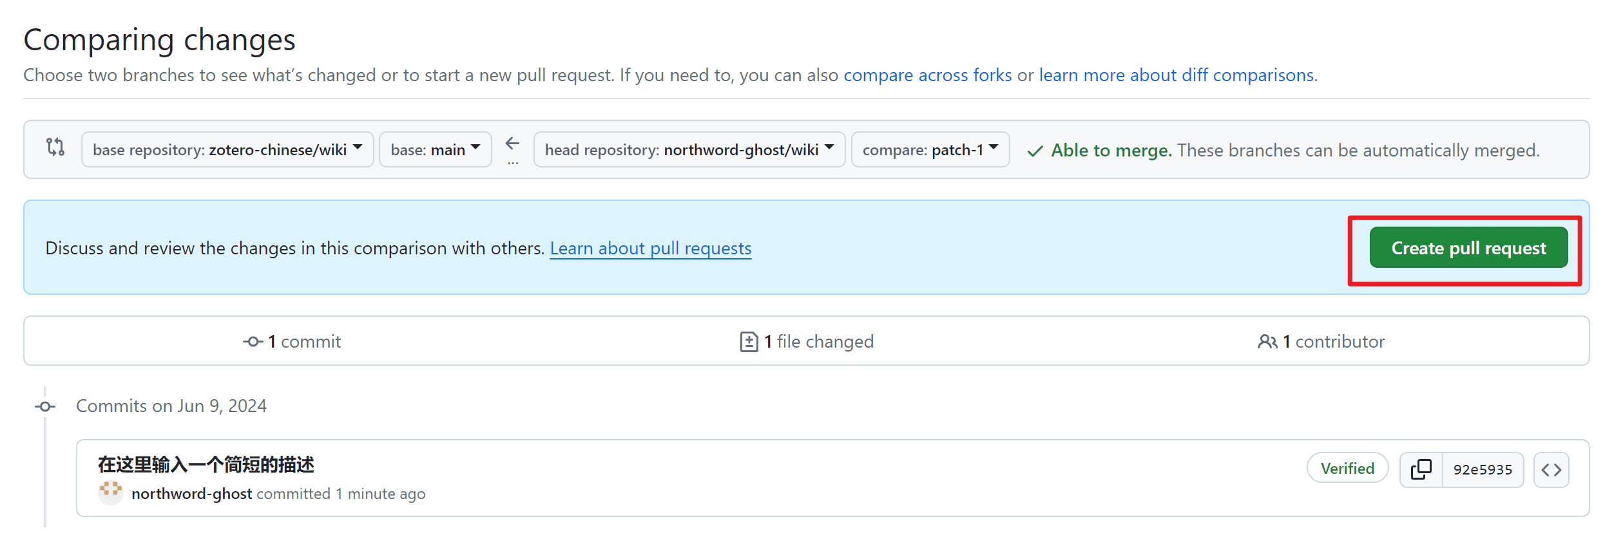Click the file diff icon
Screen dimensions: 1614x535
coord(749,342)
